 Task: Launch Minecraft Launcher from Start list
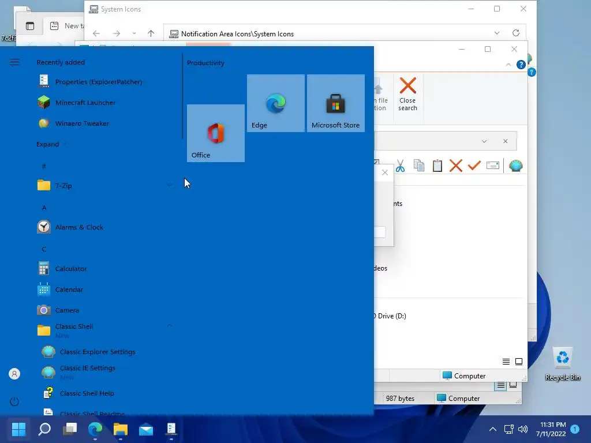click(85, 103)
